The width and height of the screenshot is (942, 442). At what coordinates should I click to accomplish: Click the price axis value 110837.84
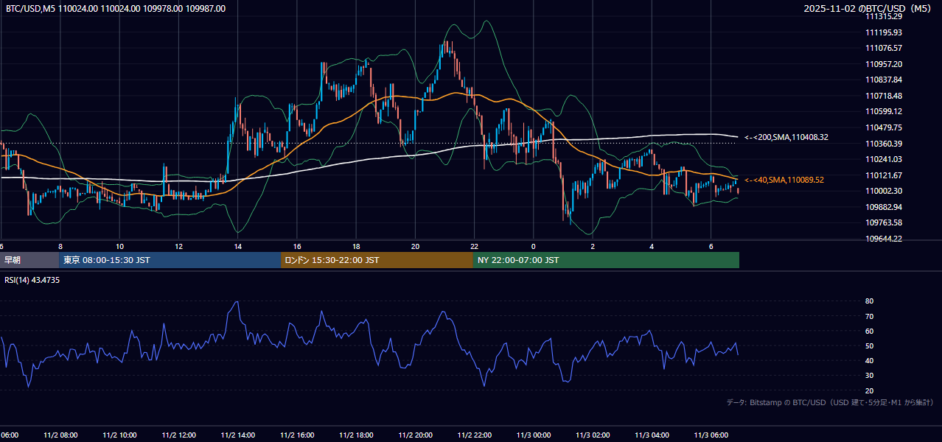coord(884,80)
